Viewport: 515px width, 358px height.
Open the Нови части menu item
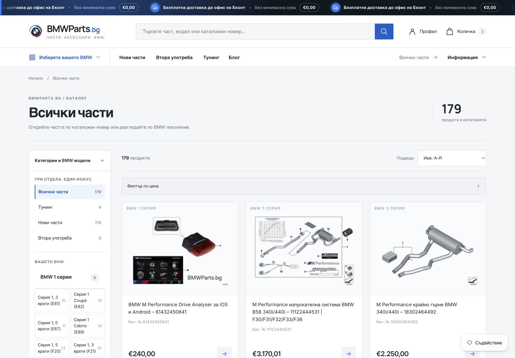click(132, 57)
